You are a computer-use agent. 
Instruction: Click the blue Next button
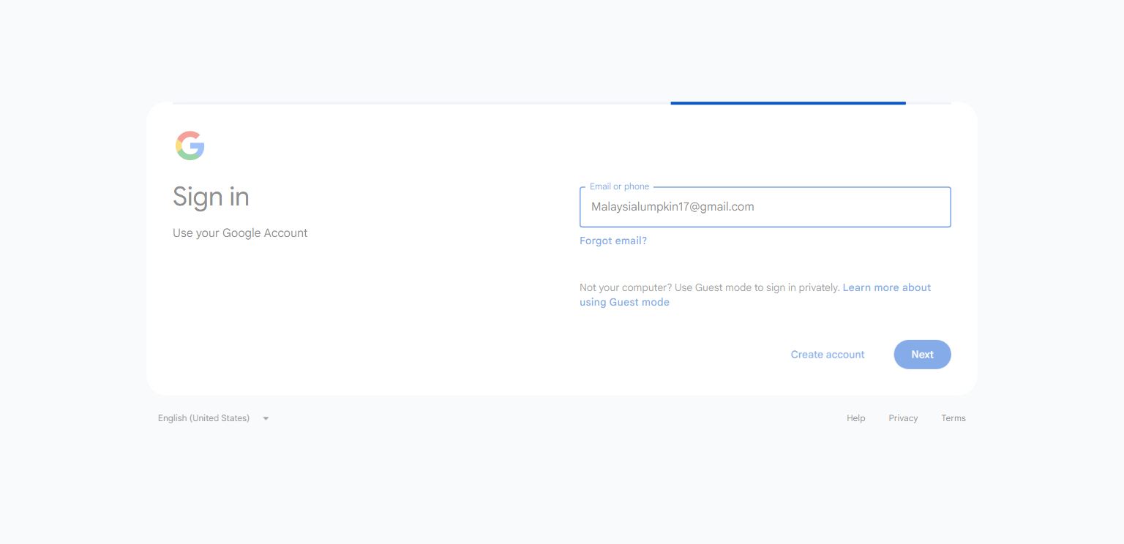coord(922,355)
